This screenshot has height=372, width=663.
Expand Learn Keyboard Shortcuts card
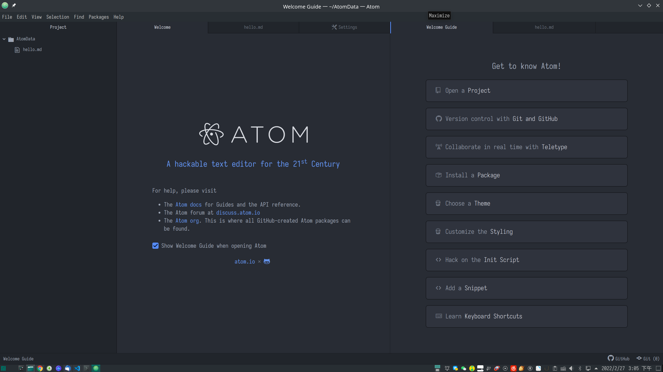click(526, 316)
